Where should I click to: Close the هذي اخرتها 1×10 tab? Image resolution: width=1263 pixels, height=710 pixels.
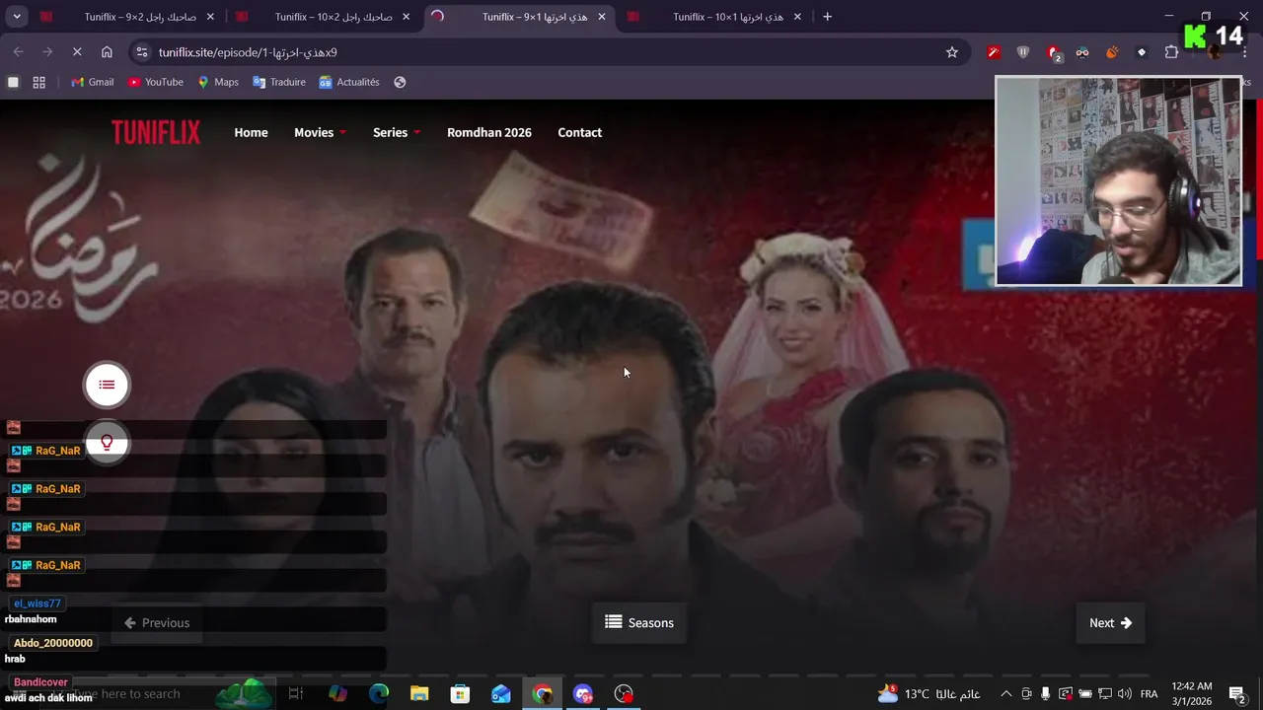(797, 17)
